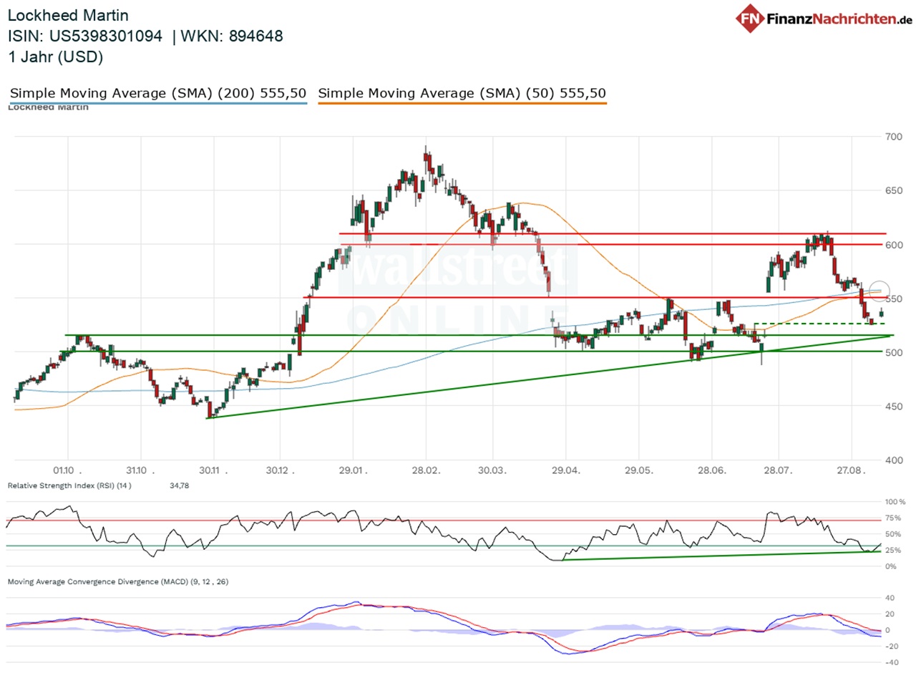The height and width of the screenshot is (673, 916).
Task: Click the RSI 100 % axis label
Action: [895, 502]
